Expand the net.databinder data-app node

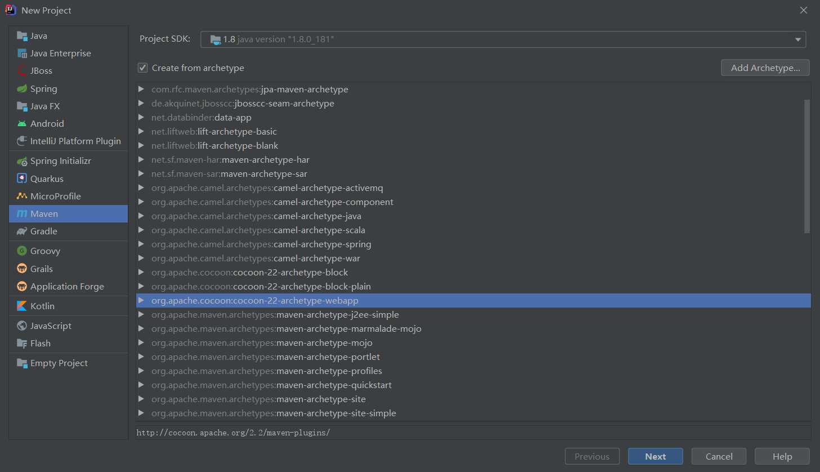(x=141, y=117)
